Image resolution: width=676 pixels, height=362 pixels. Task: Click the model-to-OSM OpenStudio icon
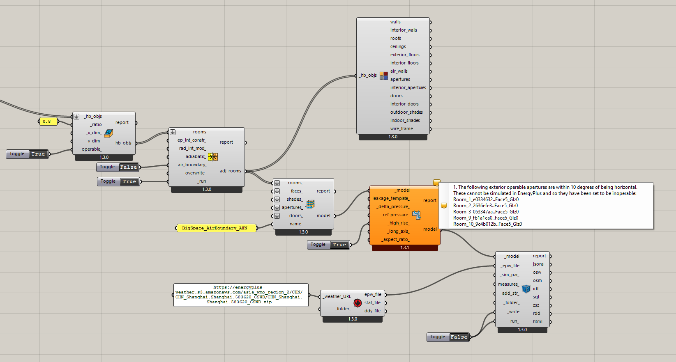[x=526, y=289]
